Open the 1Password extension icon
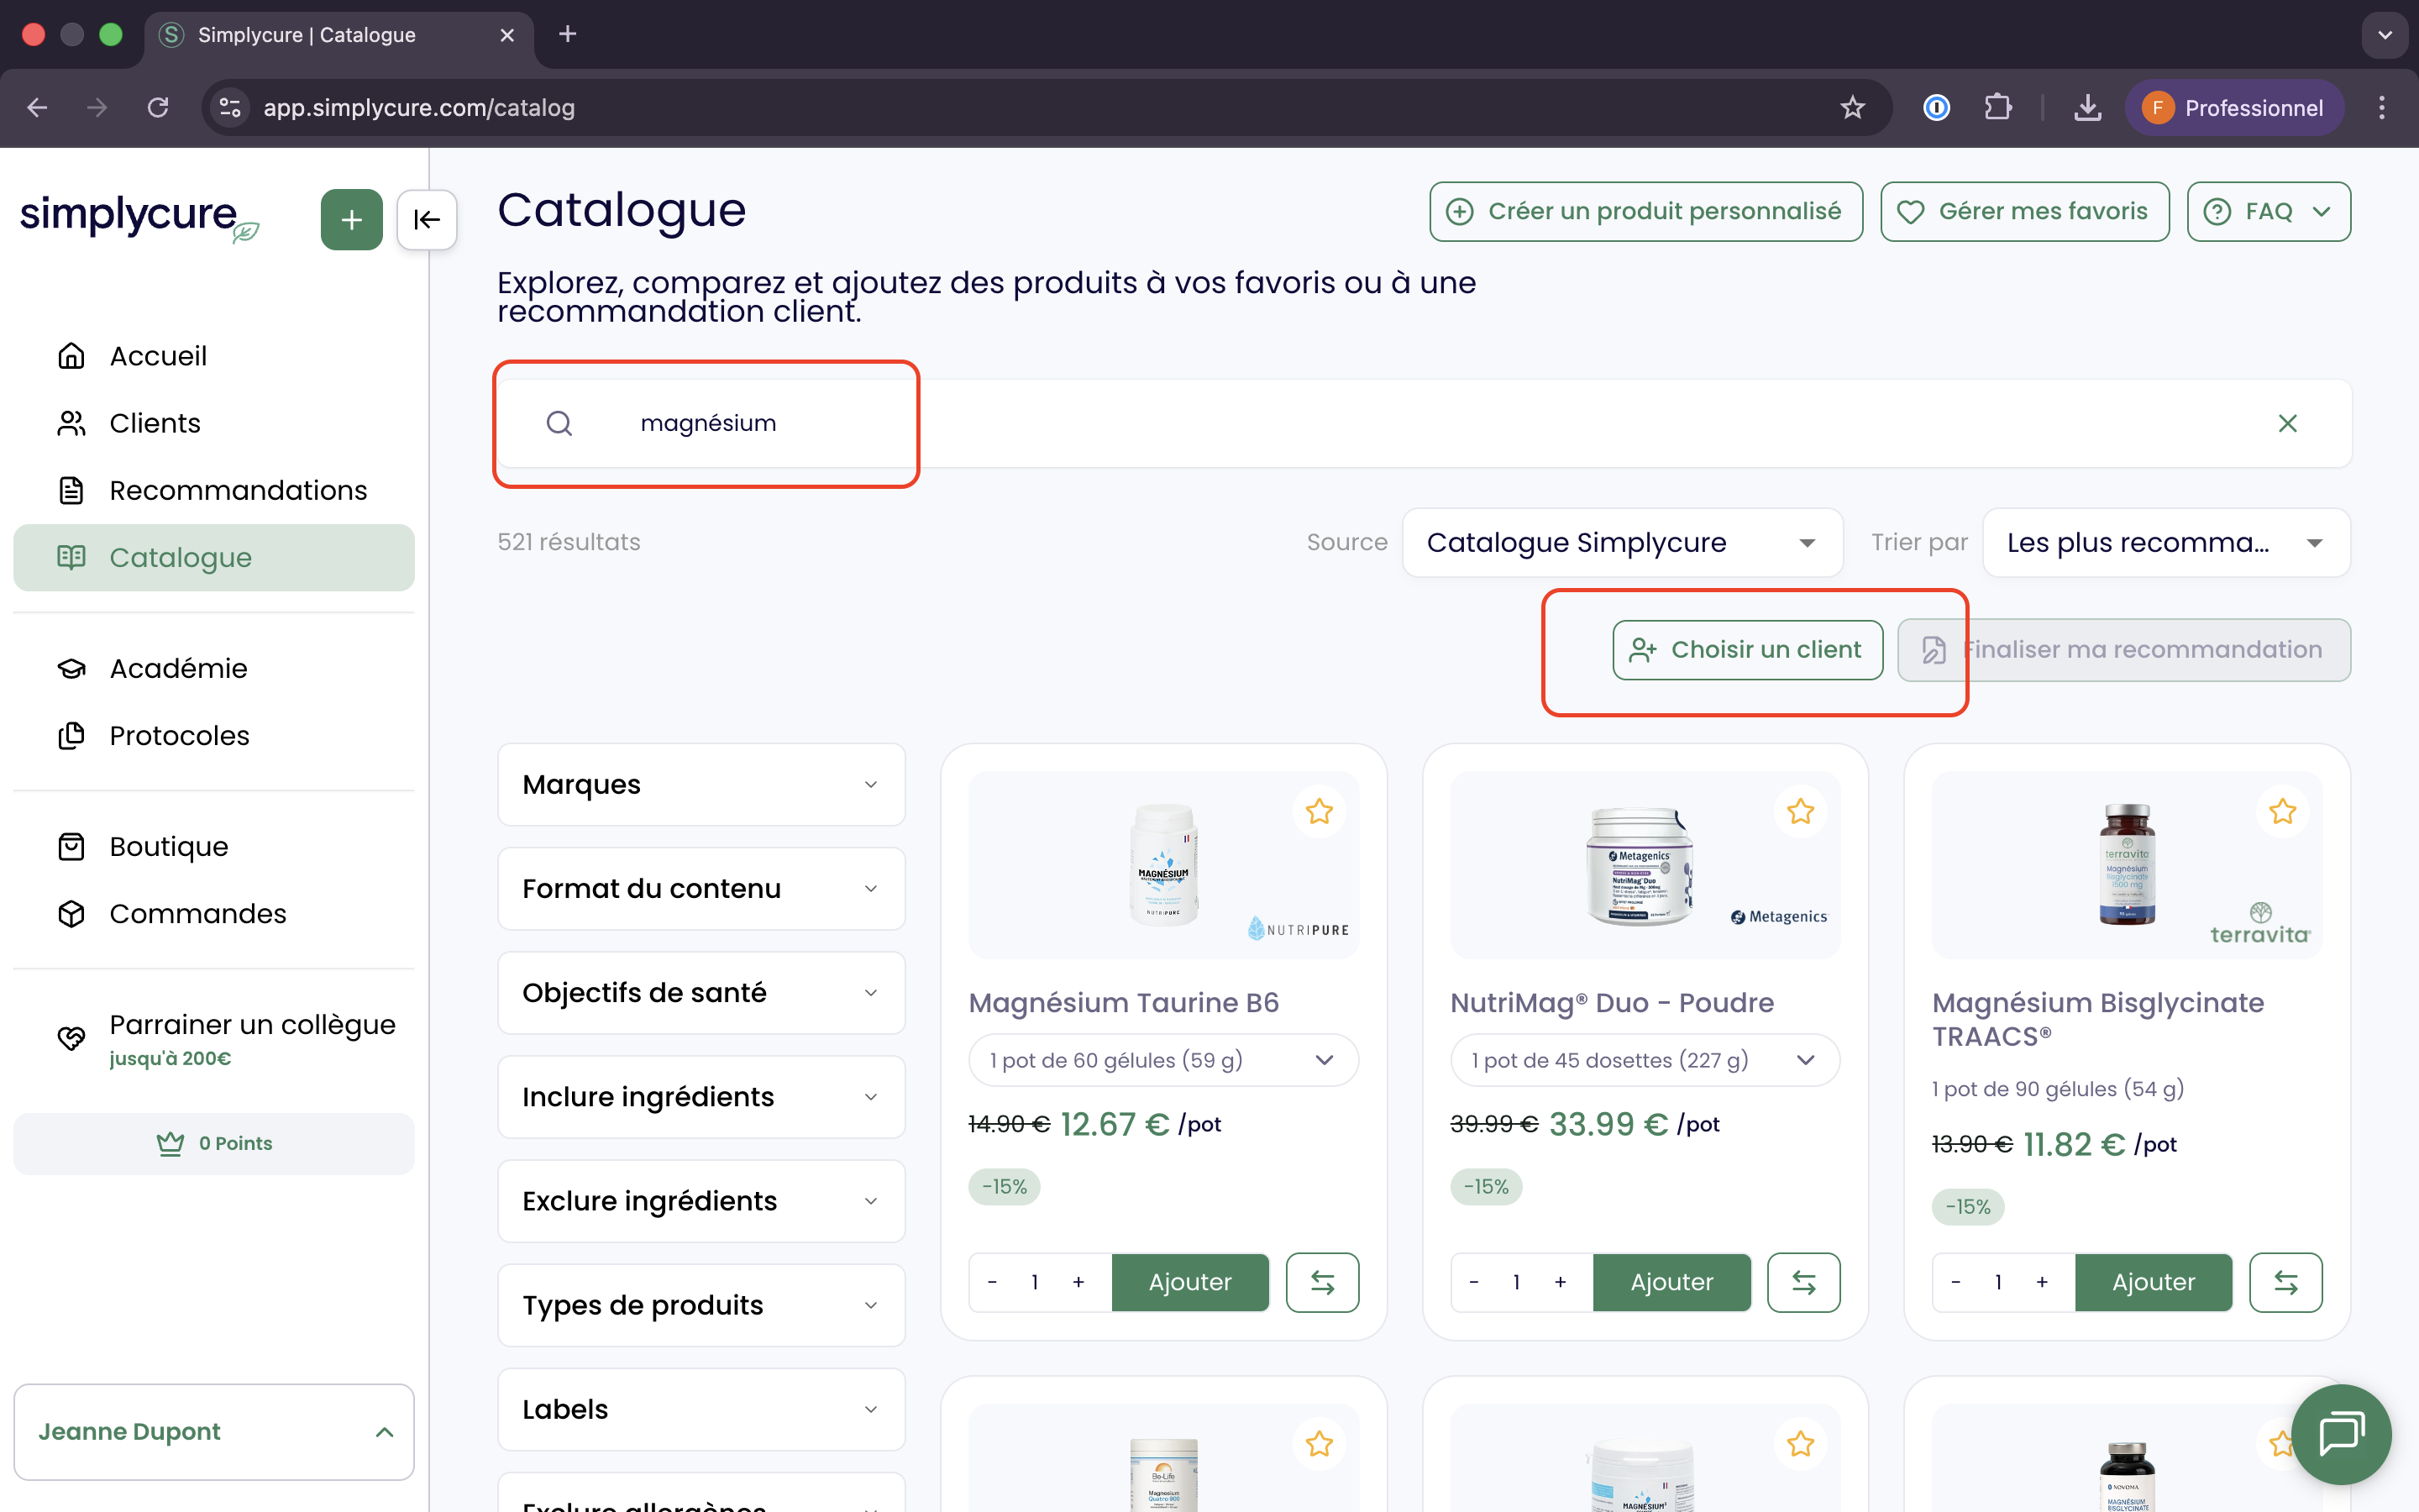This screenshot has width=2419, height=1512. tap(1936, 108)
